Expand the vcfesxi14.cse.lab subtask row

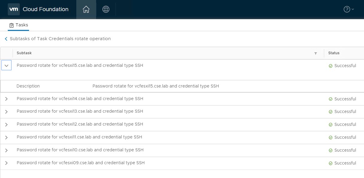tap(7, 99)
